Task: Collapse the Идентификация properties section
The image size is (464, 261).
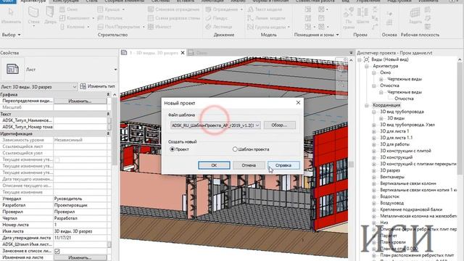Action: (108, 133)
